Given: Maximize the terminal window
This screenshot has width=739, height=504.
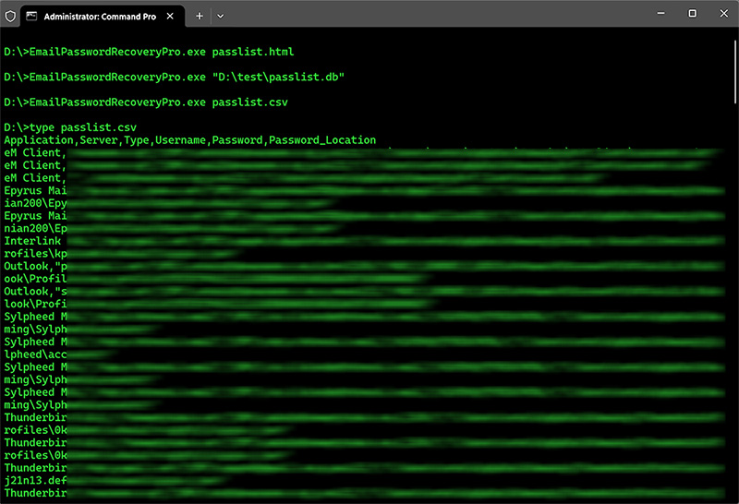Looking at the screenshot, I should click(x=692, y=14).
